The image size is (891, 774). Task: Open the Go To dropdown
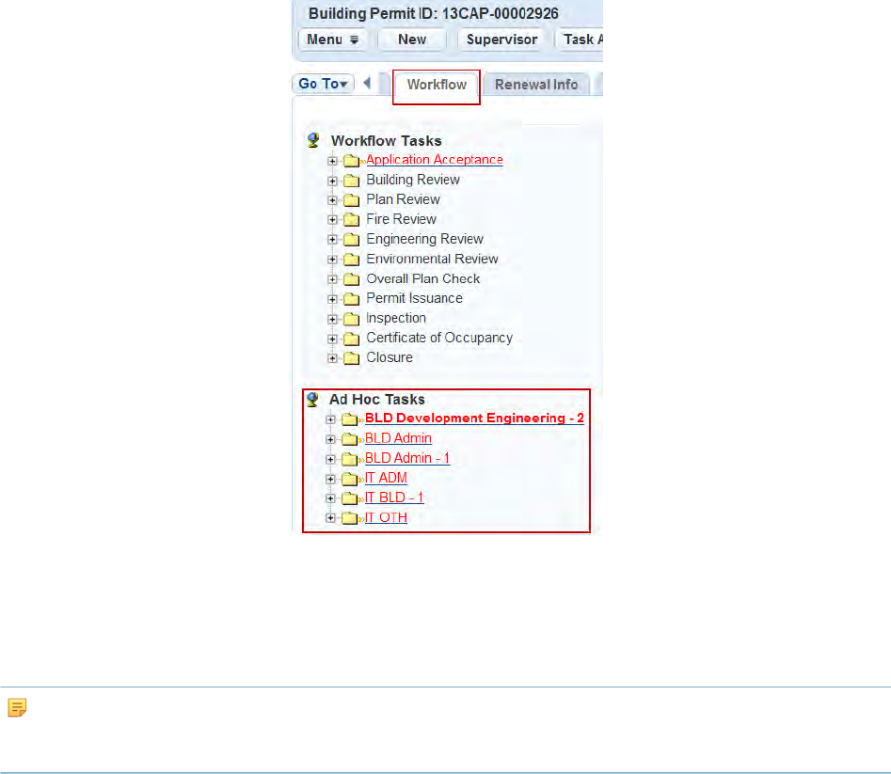tap(323, 84)
